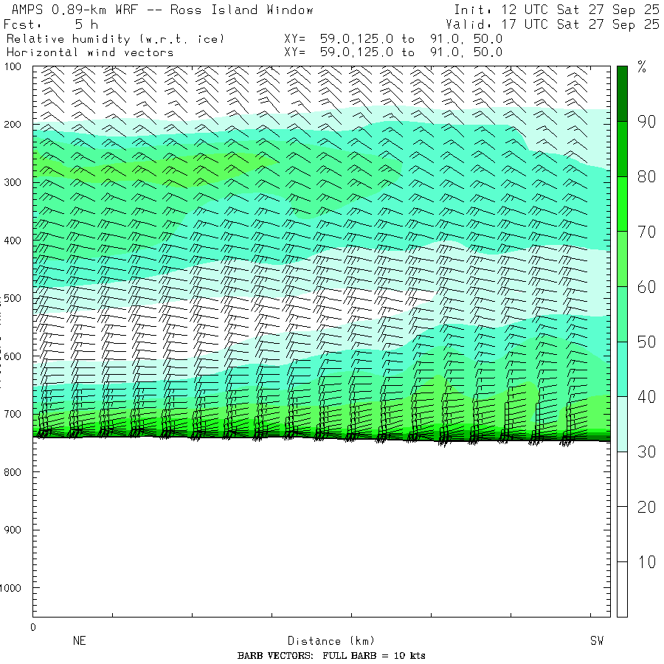The width and height of the screenshot is (664, 664).
Task: Click the 10-20% white colorbar segment
Action: click(622, 534)
